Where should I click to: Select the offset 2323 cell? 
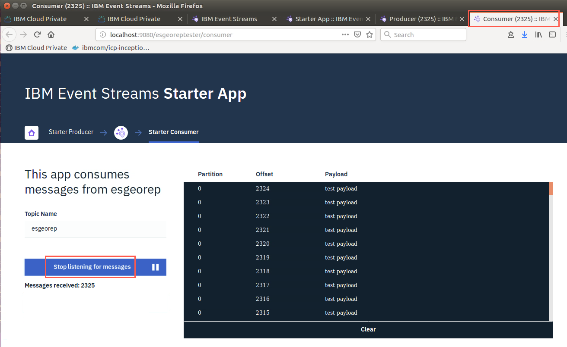click(x=263, y=203)
